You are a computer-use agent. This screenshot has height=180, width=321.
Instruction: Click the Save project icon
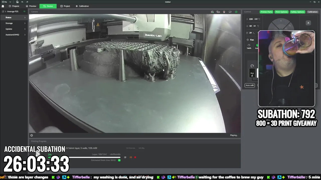click(x=17, y=2)
